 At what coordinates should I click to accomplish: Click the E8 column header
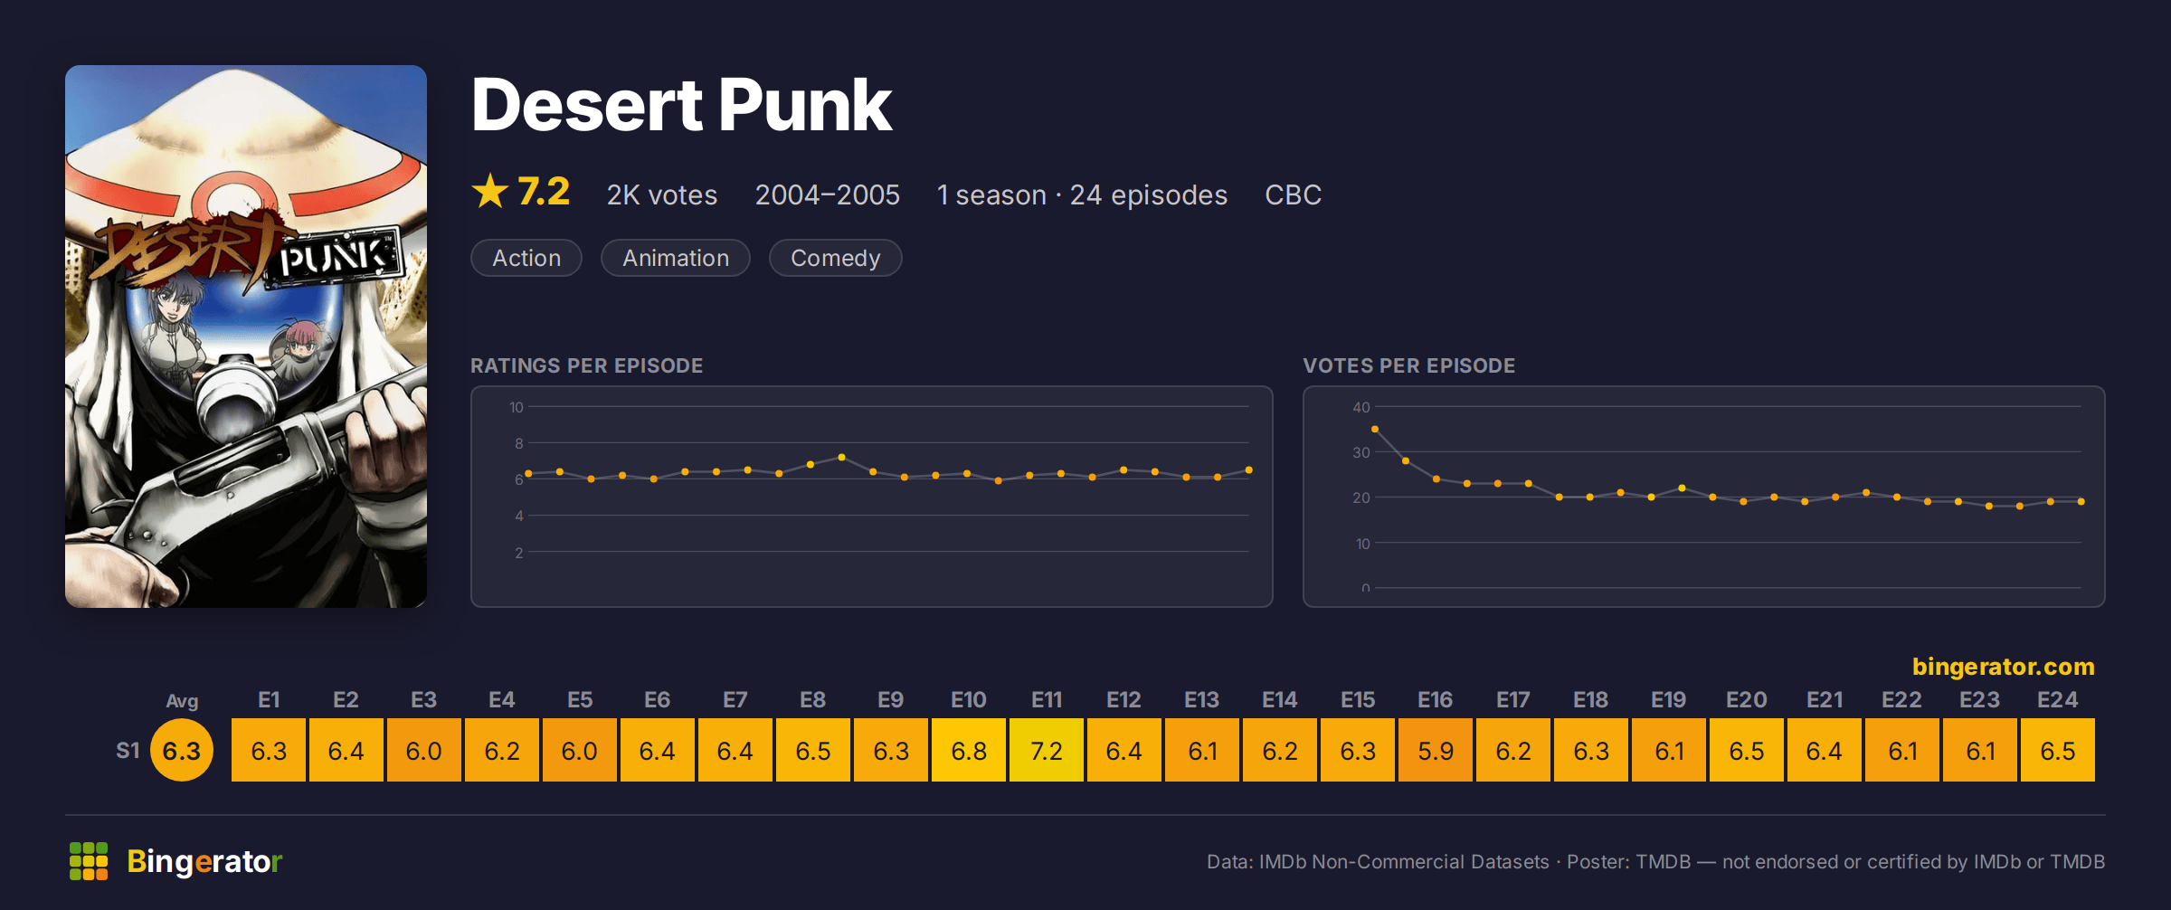tap(813, 700)
